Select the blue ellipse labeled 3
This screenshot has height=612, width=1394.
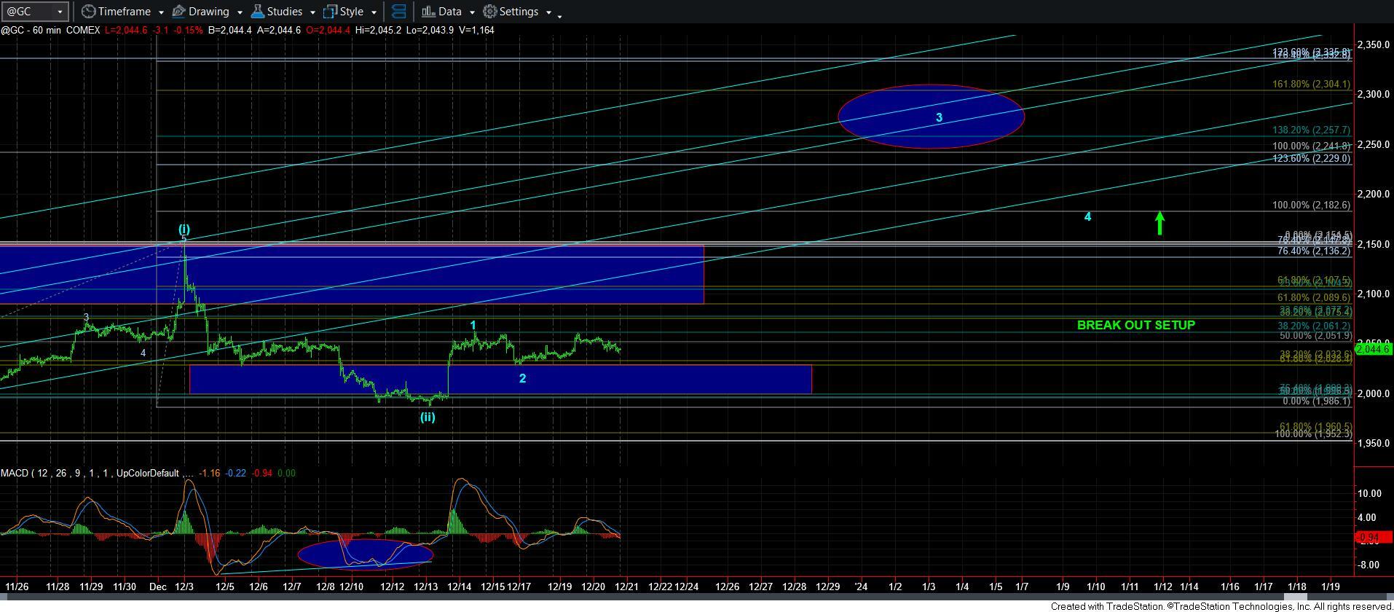click(x=932, y=117)
